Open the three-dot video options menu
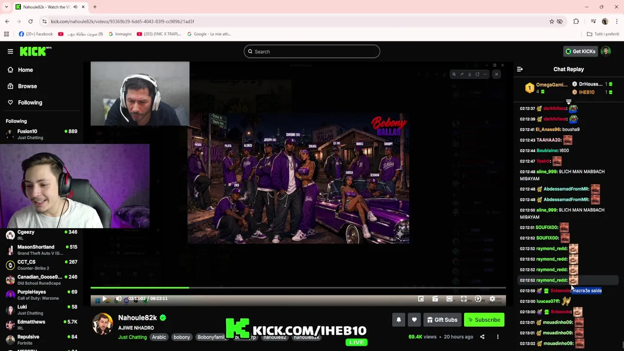 [x=498, y=337]
